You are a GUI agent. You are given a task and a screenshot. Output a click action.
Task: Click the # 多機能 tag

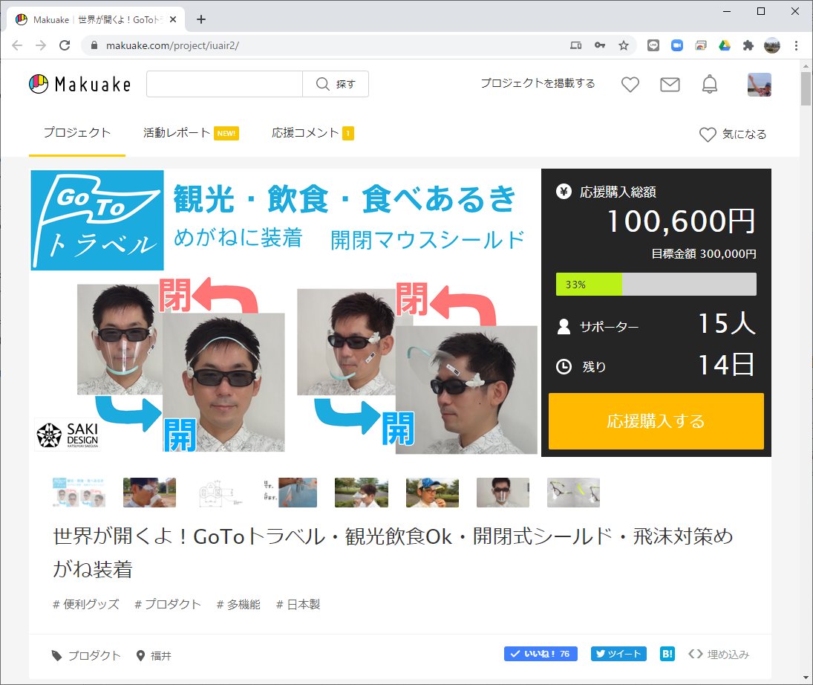click(x=238, y=605)
